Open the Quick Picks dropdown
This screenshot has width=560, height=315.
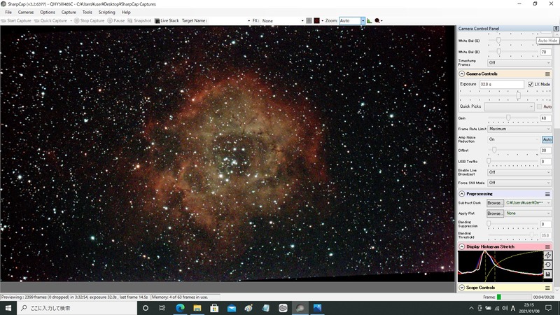tap(510, 106)
